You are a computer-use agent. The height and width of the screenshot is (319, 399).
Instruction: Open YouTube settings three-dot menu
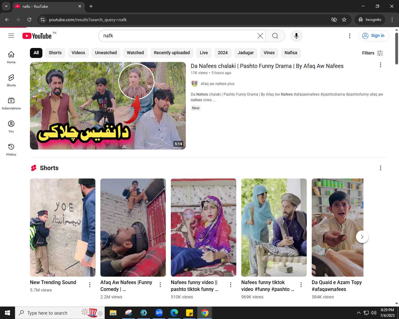coord(350,36)
